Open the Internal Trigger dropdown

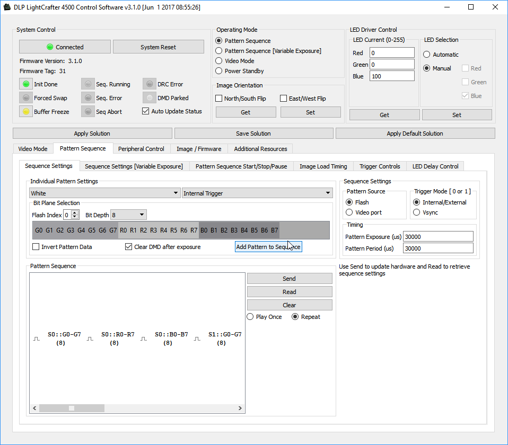click(257, 193)
